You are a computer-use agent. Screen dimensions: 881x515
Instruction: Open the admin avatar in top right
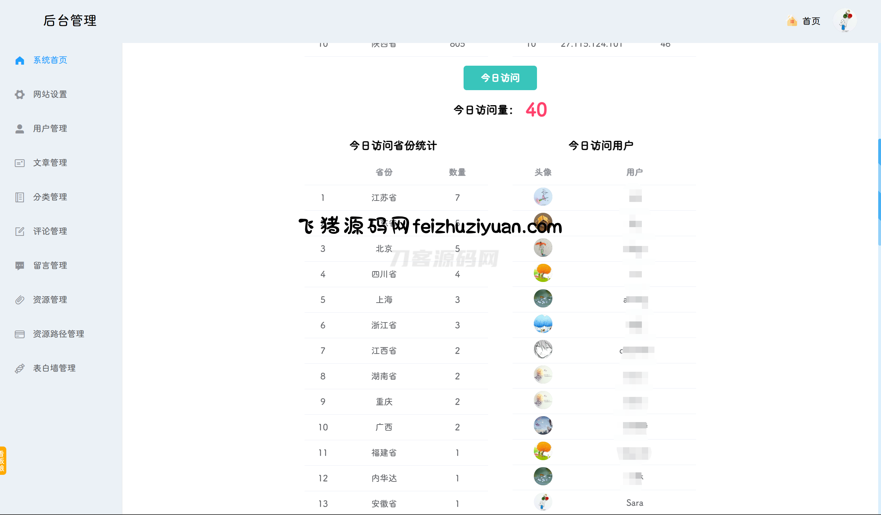click(x=845, y=21)
